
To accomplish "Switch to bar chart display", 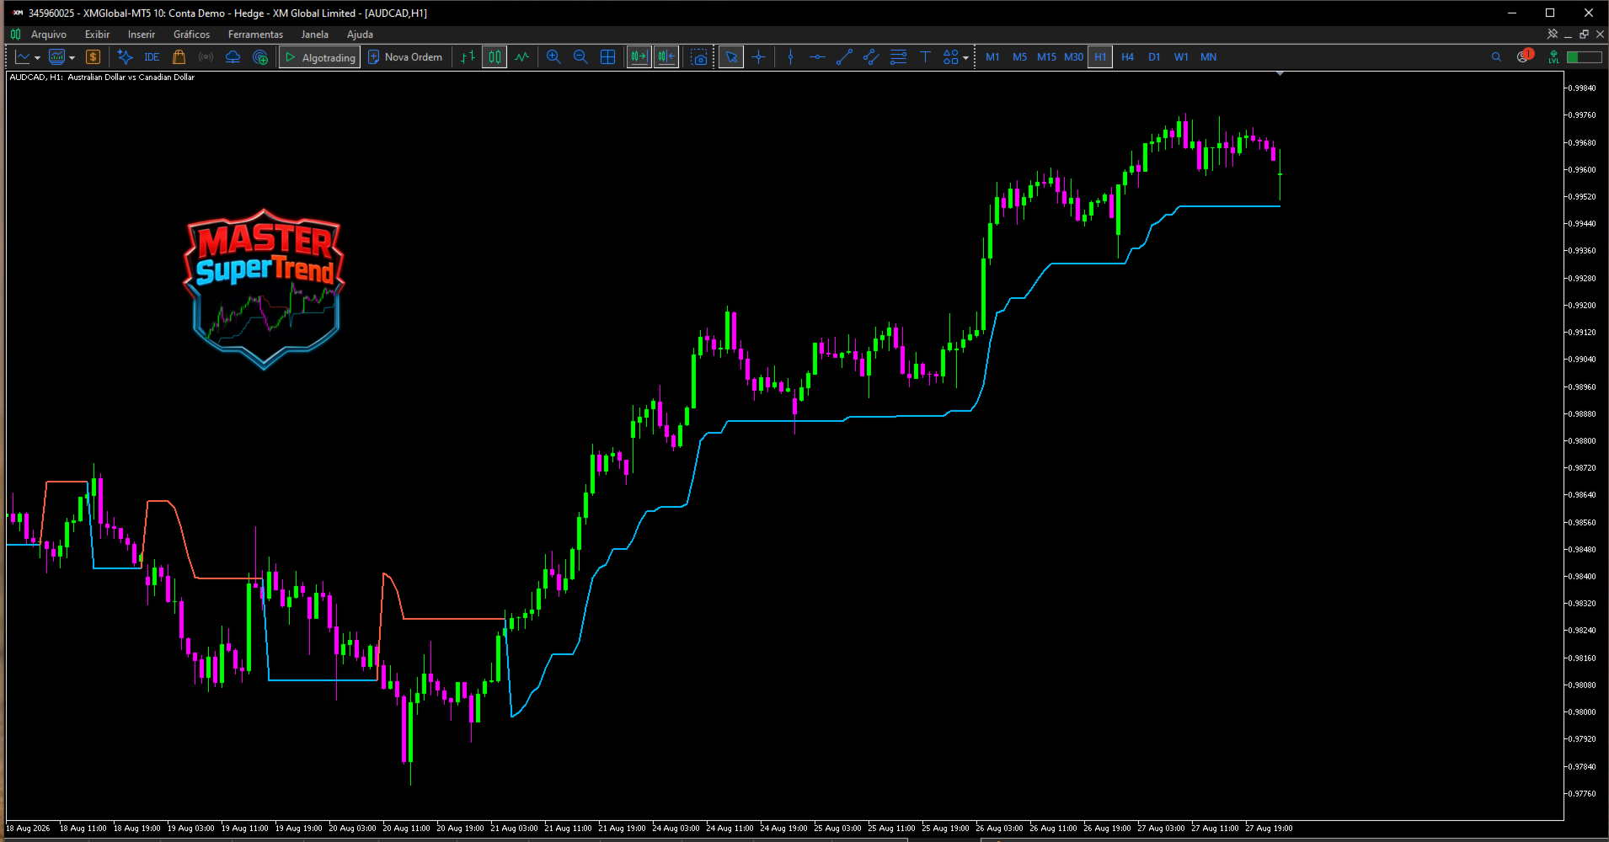I will pyautogui.click(x=468, y=57).
